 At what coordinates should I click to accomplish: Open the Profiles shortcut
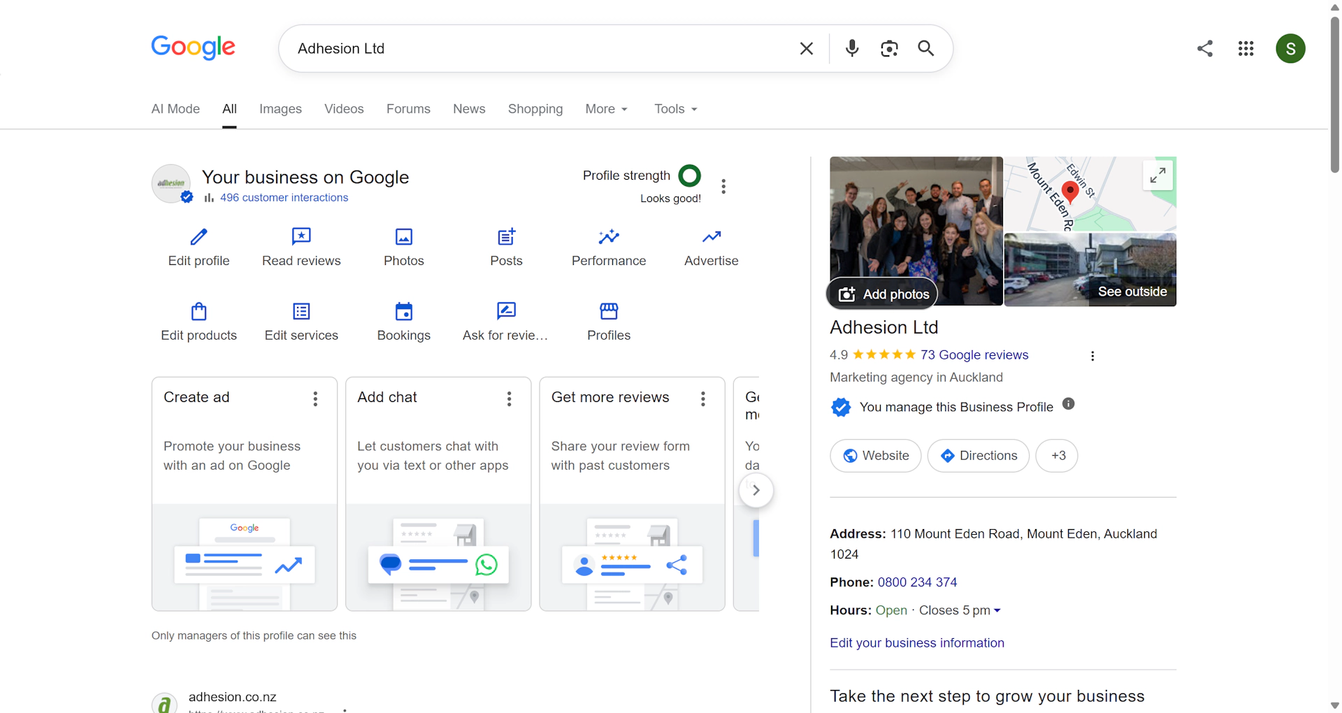pos(609,322)
